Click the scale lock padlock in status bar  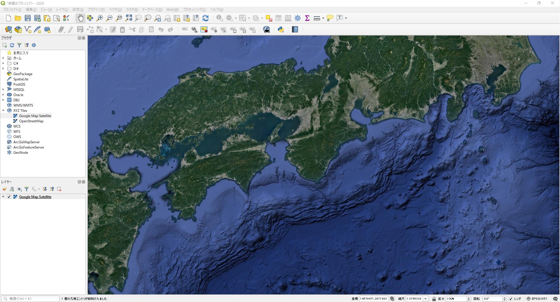pyautogui.click(x=434, y=299)
